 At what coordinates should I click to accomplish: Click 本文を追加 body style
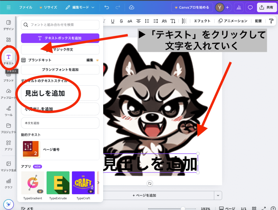pos(60,123)
